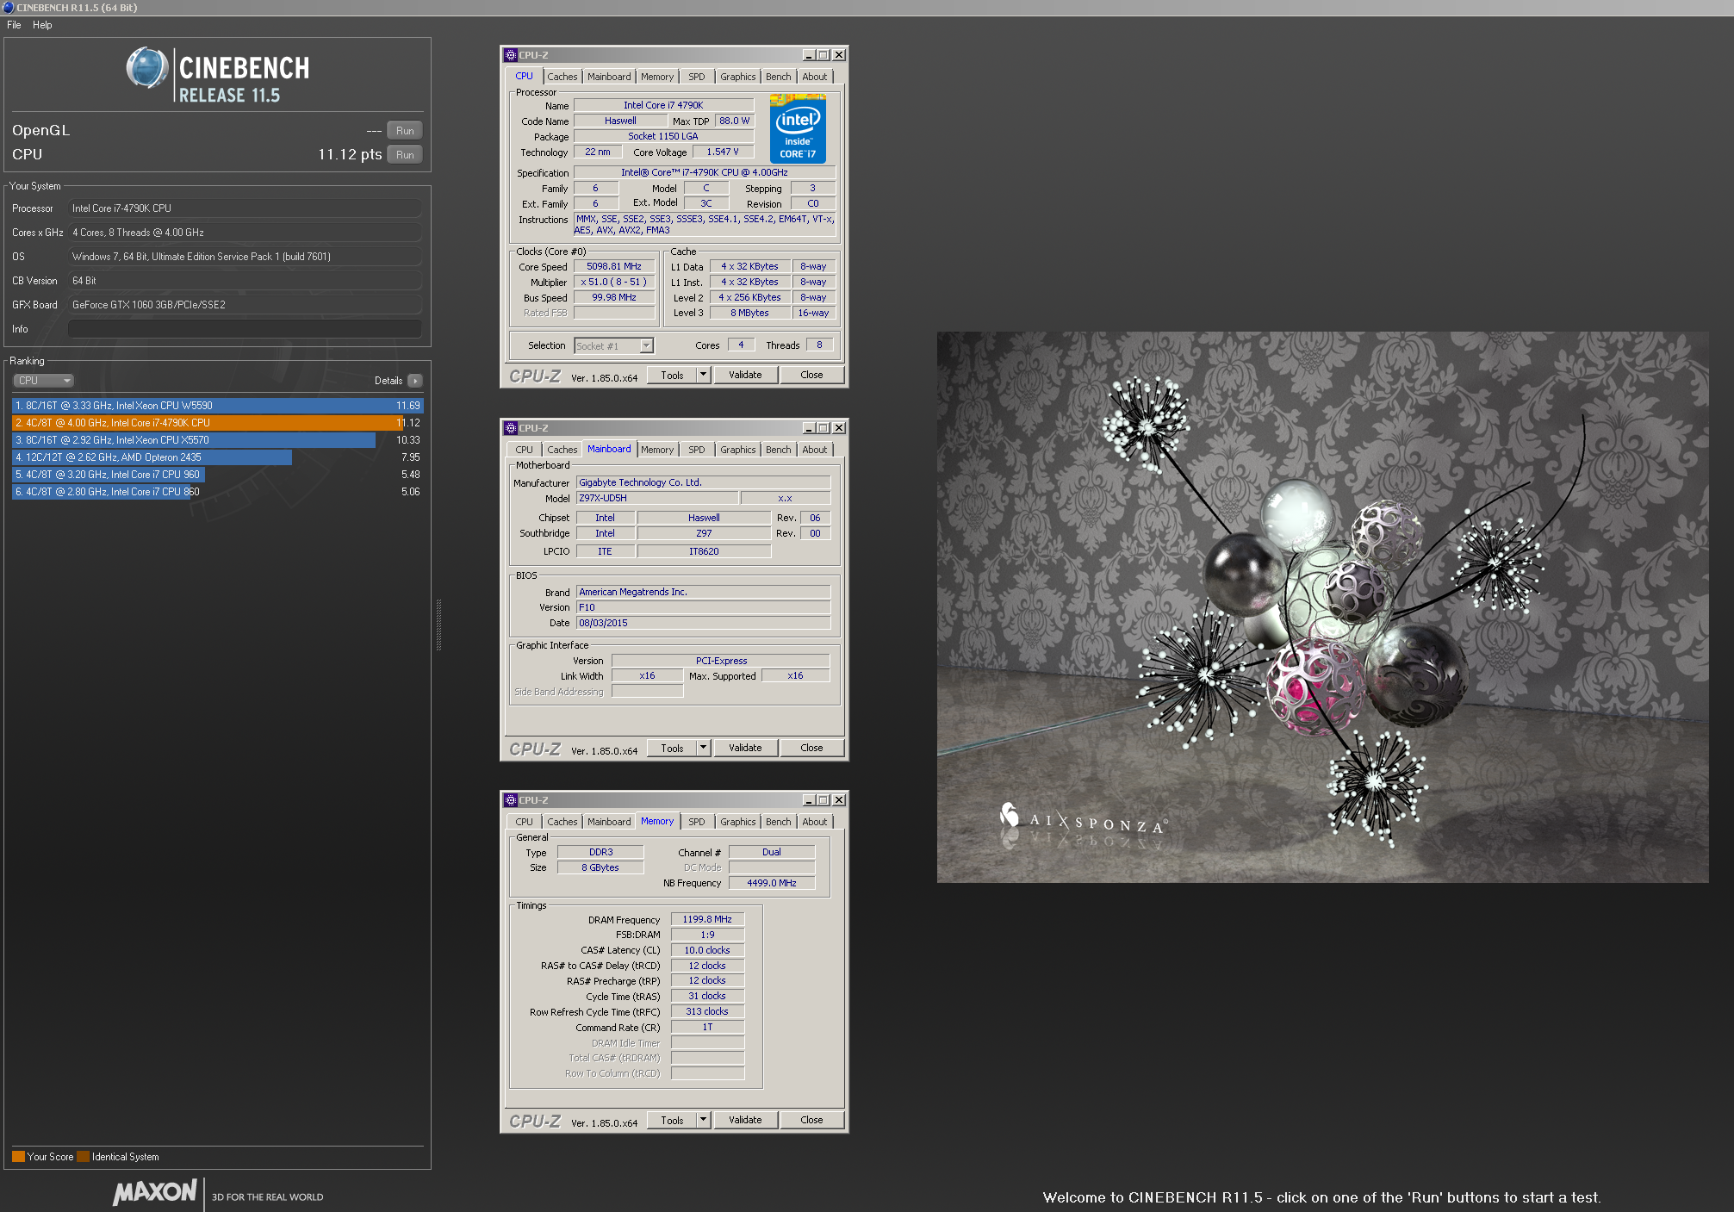Select the Intel Xeon W5590 ranking row
Image resolution: width=1734 pixels, height=1212 pixels.
pyautogui.click(x=217, y=406)
